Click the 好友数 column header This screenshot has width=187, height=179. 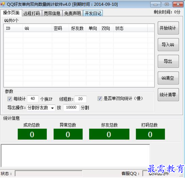pyautogui.click(x=77, y=29)
